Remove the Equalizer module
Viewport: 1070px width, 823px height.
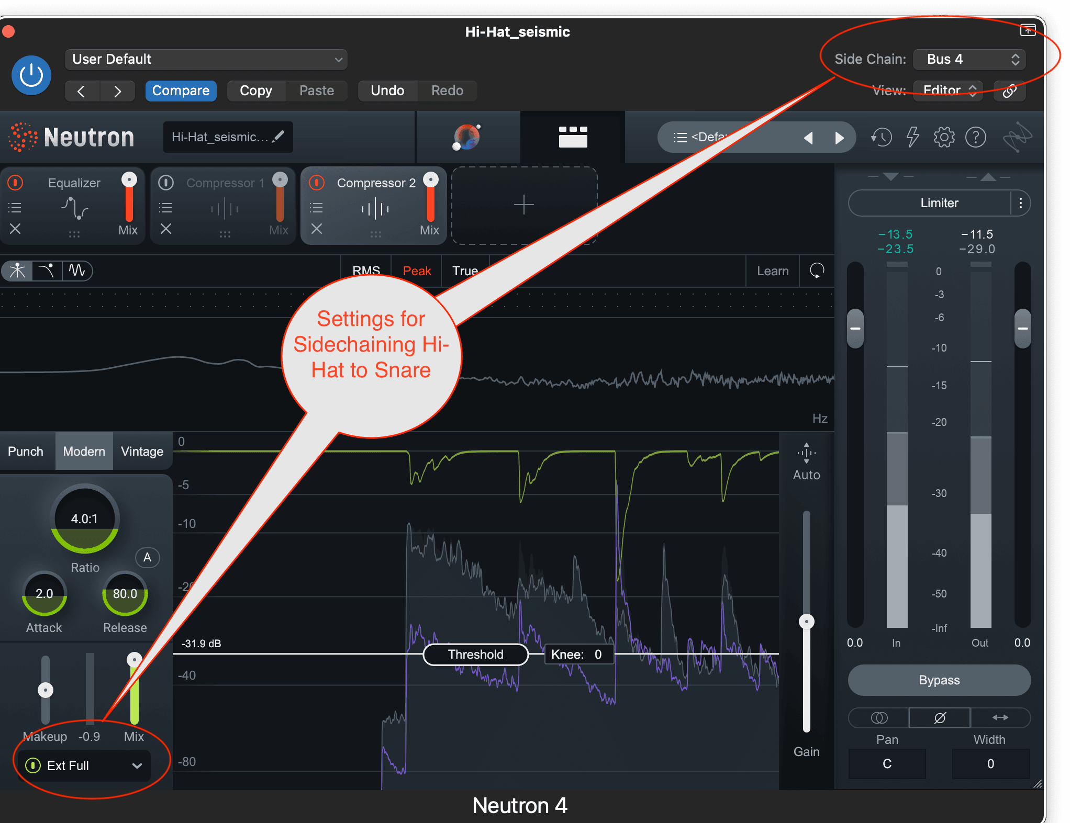click(15, 229)
